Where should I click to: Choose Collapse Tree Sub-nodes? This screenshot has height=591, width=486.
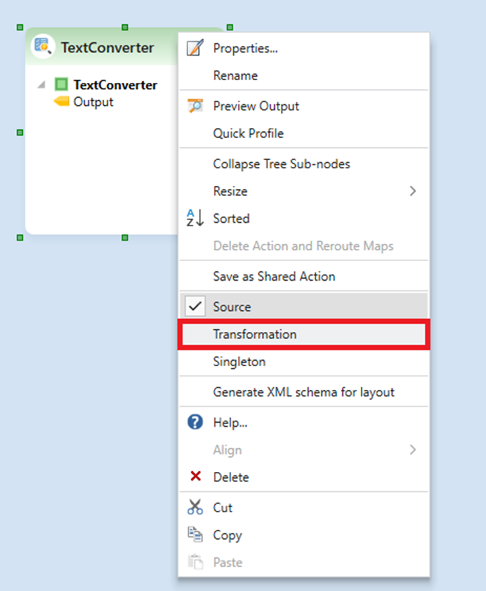click(x=281, y=164)
